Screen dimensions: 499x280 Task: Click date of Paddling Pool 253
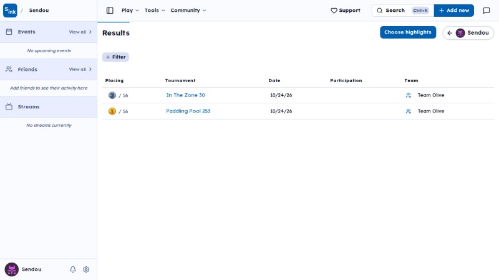[x=281, y=111]
